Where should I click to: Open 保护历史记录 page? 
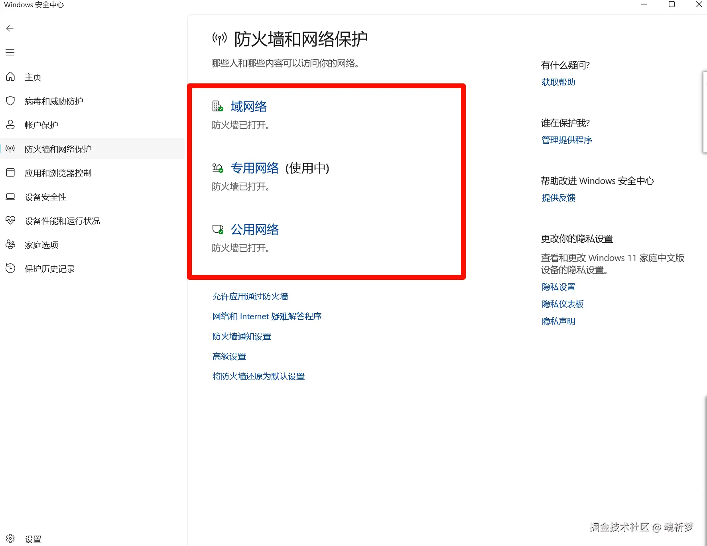[50, 269]
